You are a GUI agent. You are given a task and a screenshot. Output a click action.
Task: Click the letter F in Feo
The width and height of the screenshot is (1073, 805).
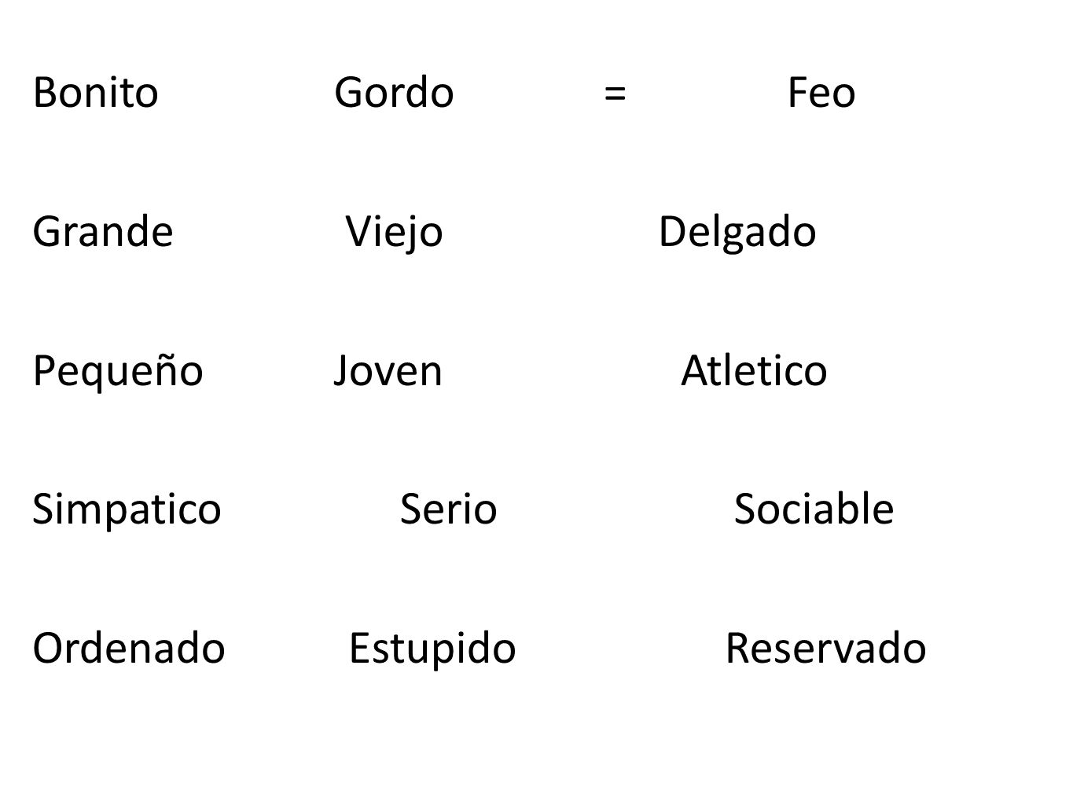click(797, 94)
